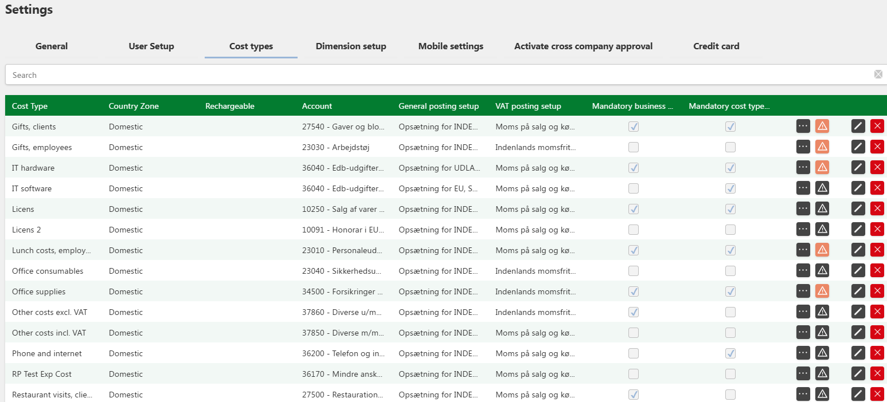Viewport: 887px width, 402px height.
Task: Click the orange warning icon for Gifts, employees
Action: [822, 147]
